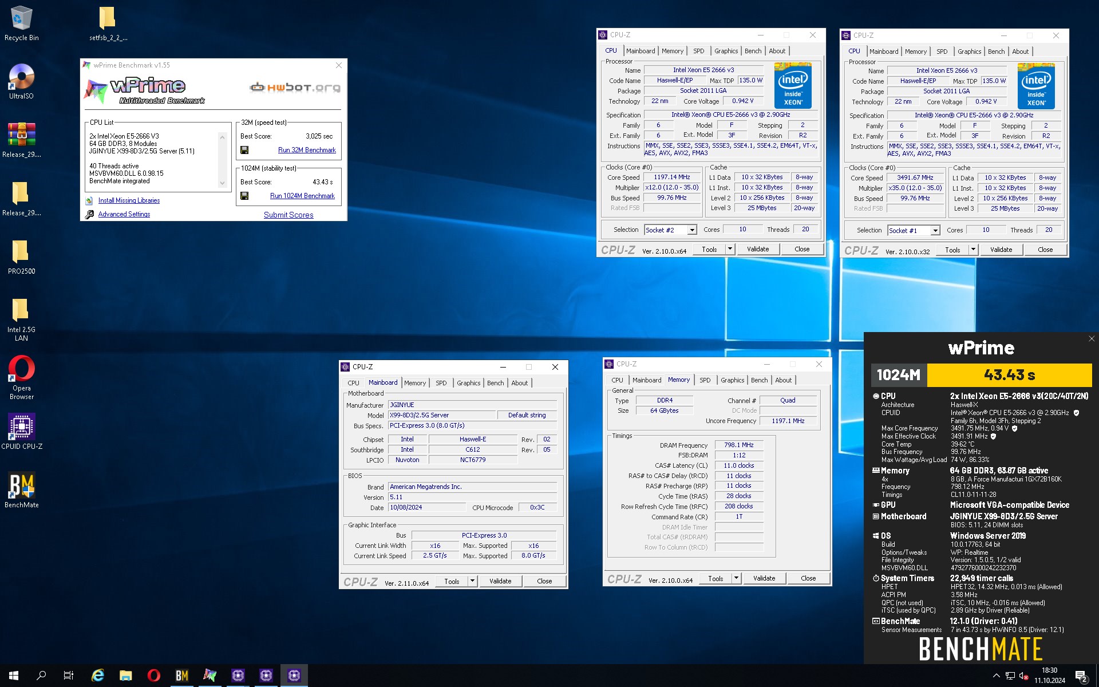Screen dimensions: 1099x687
Task: Click Validate in Mainboard CPU-Z window
Action: coord(500,581)
